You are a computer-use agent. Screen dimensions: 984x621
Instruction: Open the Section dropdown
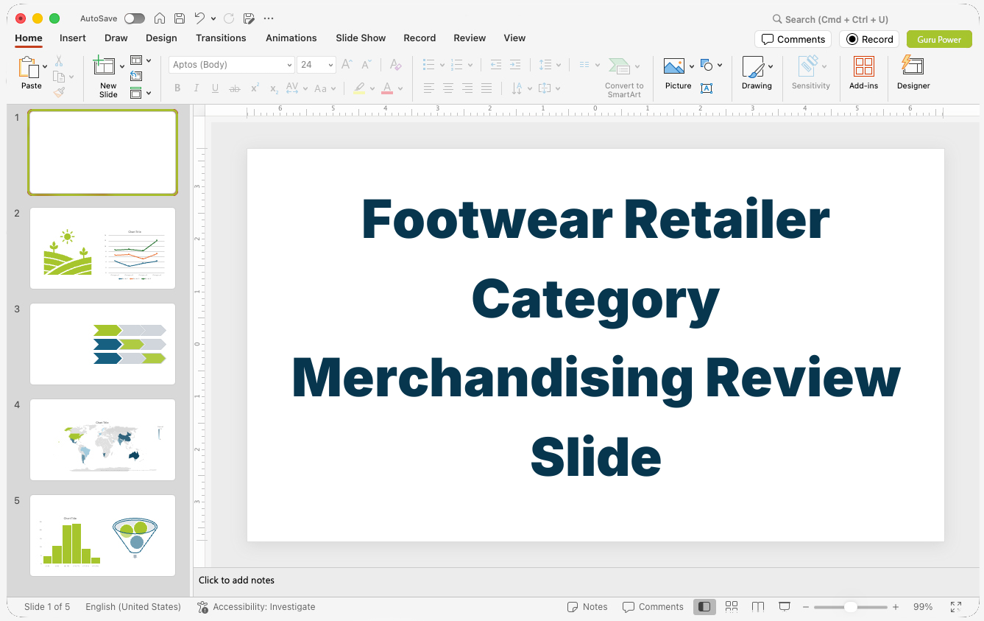pyautogui.click(x=141, y=93)
